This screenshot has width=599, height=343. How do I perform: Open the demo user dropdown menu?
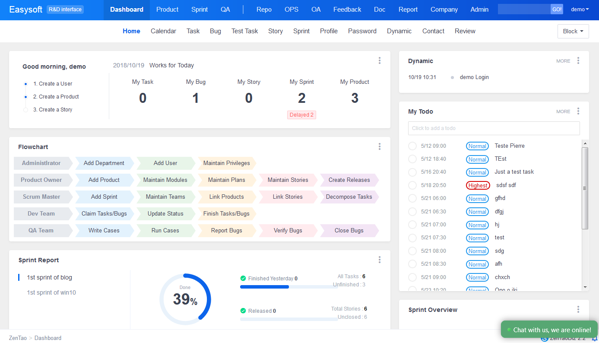click(580, 10)
